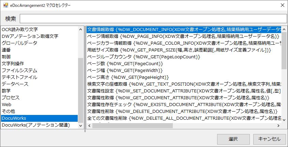
Task: Click macro list vertical scrollbar thumb
Action: pyautogui.click(x=284, y=50)
